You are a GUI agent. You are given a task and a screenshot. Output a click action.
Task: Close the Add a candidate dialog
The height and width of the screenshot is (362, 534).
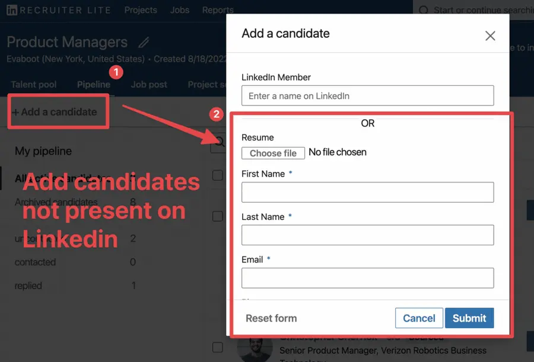[x=490, y=36]
